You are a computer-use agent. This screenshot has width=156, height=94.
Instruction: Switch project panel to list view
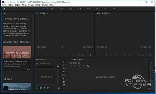(41, 88)
